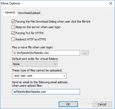Close the More Options dialog
The height and width of the screenshot is (109, 115).
click(x=111, y=3)
